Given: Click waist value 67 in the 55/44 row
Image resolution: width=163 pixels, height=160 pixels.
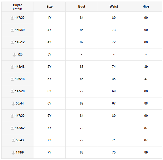Looking at the screenshot, I should pos(114,103).
